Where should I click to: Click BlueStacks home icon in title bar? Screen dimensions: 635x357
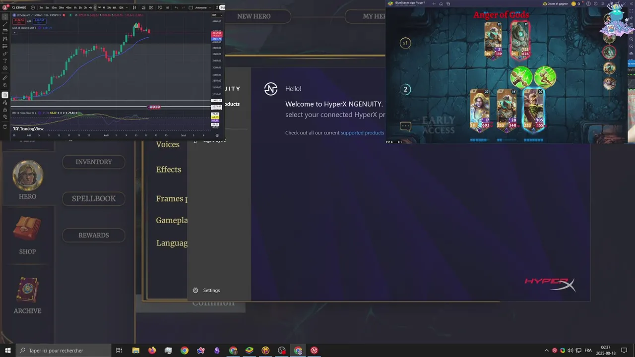(x=441, y=3)
